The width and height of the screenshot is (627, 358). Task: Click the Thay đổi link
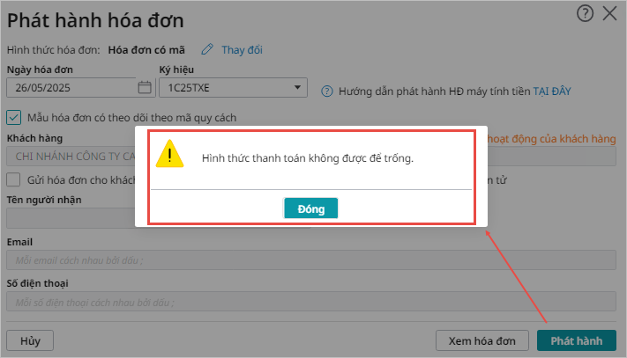[242, 50]
